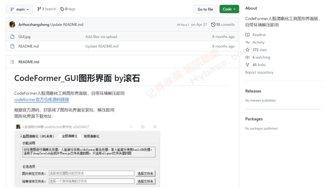Open the Activity link
Screen dimensions: 325x188
[x=258, y=42]
